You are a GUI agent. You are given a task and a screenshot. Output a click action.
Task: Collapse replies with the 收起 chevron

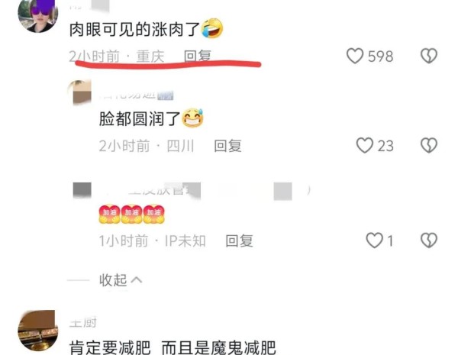click(121, 280)
